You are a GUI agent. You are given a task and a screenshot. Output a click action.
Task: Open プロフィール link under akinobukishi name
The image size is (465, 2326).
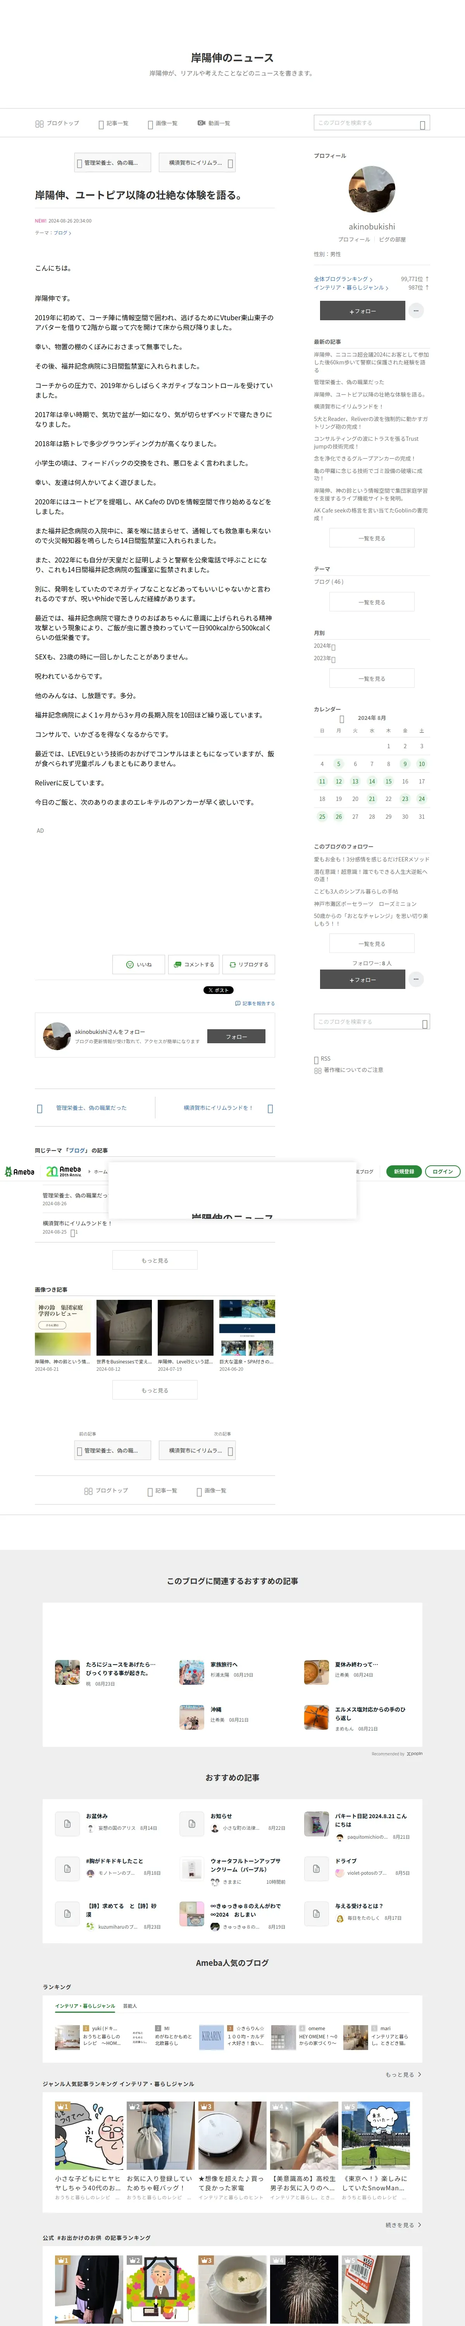[x=354, y=239]
